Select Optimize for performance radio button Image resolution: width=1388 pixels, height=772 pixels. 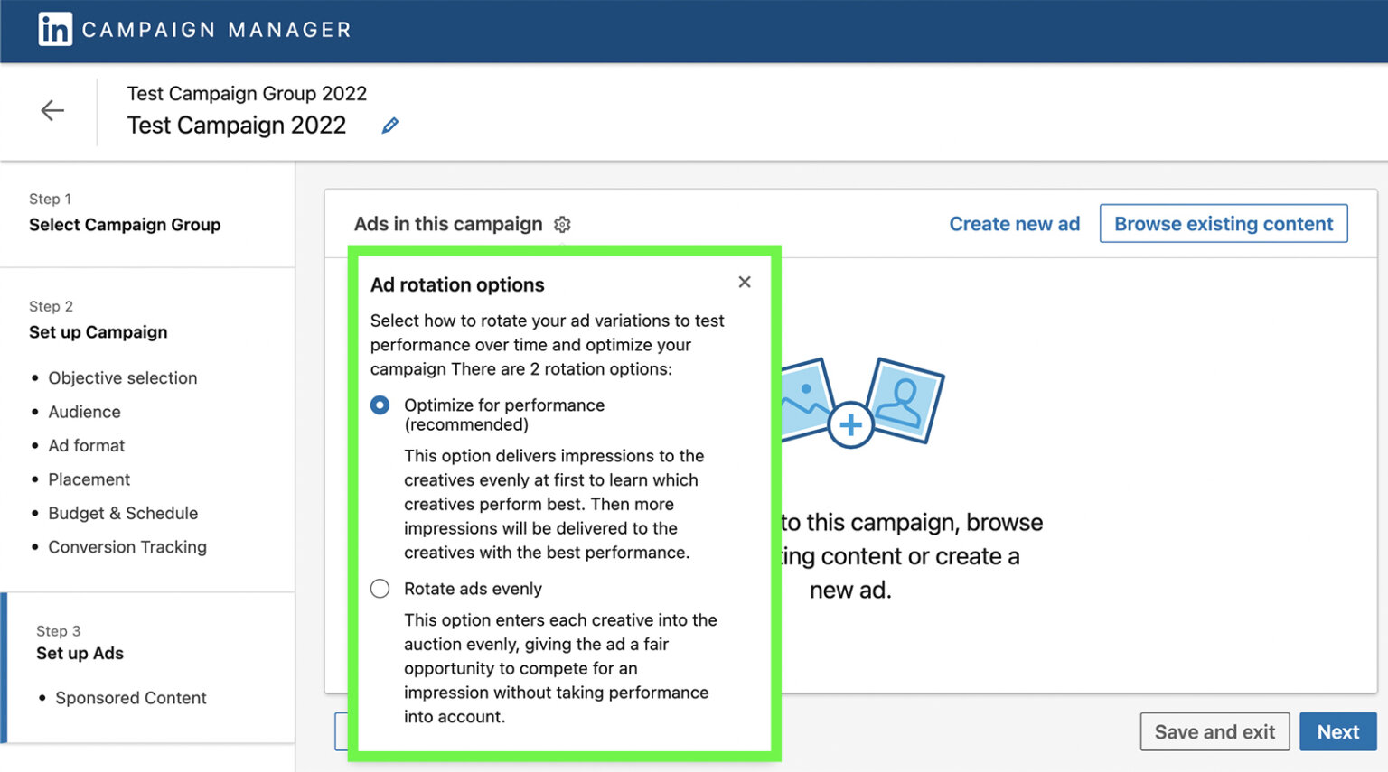(x=380, y=405)
